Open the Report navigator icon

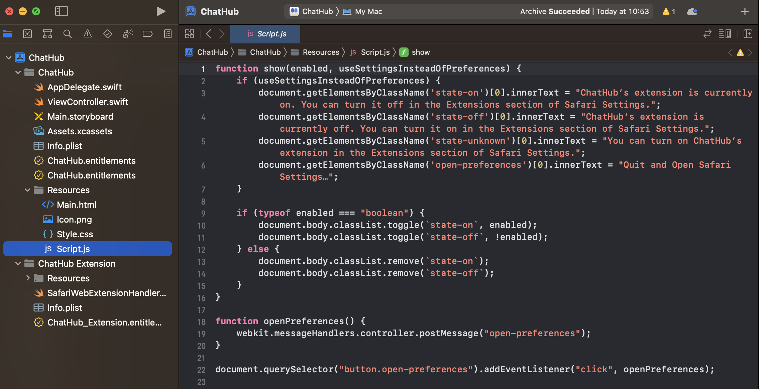[x=168, y=34]
